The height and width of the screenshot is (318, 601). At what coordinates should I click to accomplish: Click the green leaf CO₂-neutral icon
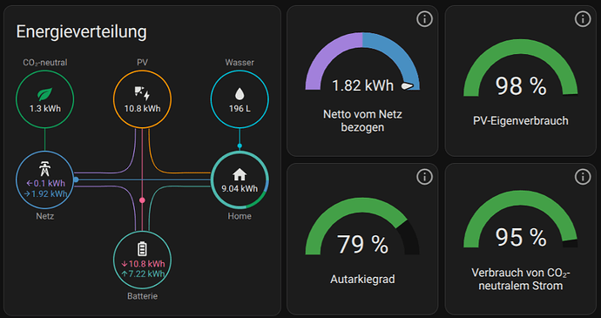click(x=44, y=95)
